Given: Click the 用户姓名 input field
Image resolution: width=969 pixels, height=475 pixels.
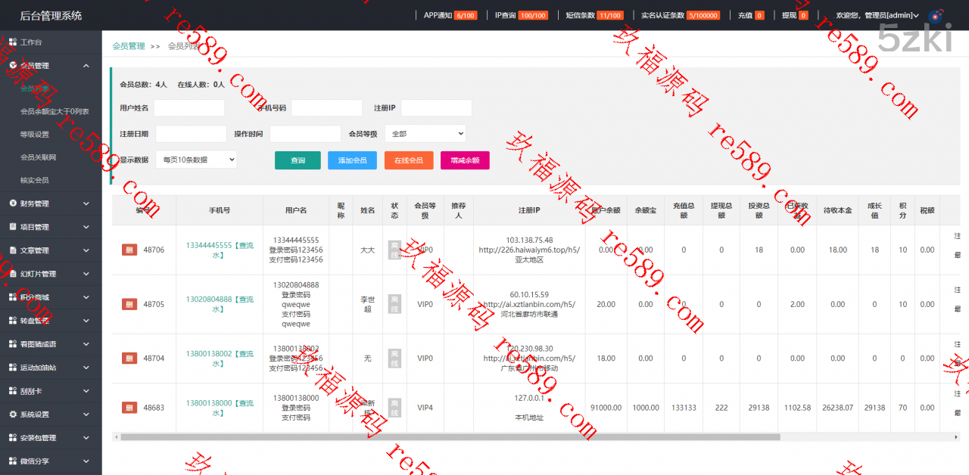Looking at the screenshot, I should tap(189, 108).
